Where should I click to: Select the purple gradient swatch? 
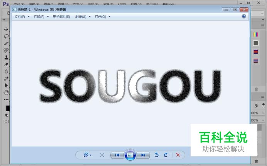255,61
